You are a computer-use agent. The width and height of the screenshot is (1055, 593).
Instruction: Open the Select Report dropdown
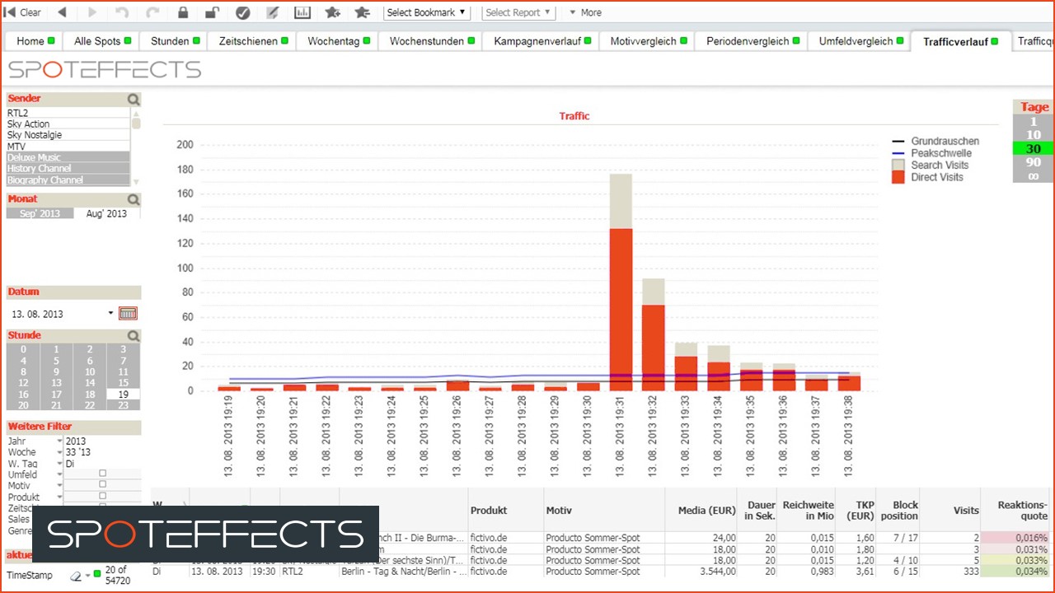coord(518,12)
